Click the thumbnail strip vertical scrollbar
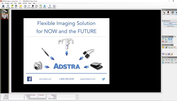Viewport: 177px width, 101px height. pyautogui.click(x=10, y=51)
